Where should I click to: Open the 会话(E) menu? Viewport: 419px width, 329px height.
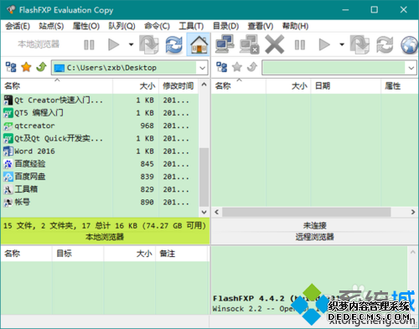(18, 26)
